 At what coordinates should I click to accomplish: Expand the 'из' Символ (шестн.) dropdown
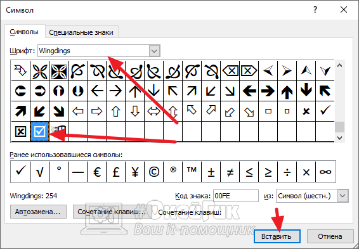click(x=343, y=196)
